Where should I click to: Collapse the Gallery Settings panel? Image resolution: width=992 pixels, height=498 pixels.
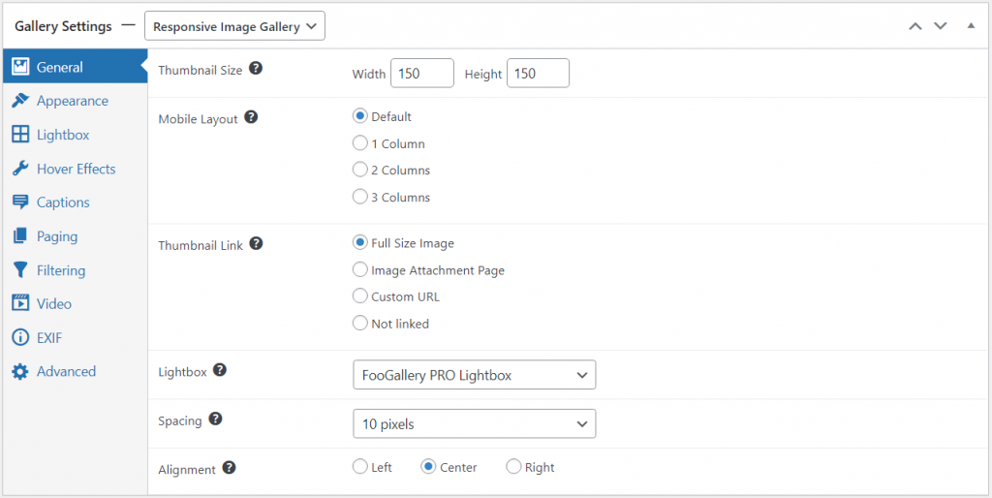971,26
